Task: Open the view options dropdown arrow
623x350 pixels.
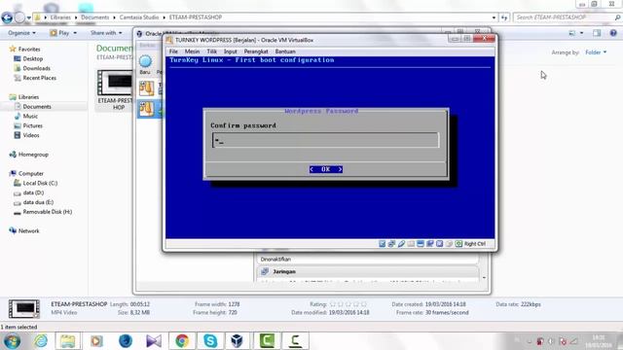Action: click(582, 33)
